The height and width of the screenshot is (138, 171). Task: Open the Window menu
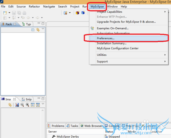click(113, 6)
